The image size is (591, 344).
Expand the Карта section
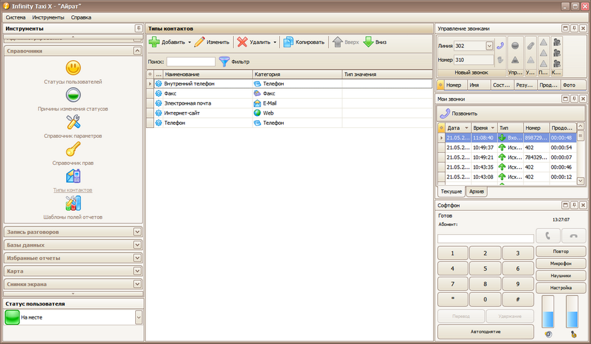[137, 271]
